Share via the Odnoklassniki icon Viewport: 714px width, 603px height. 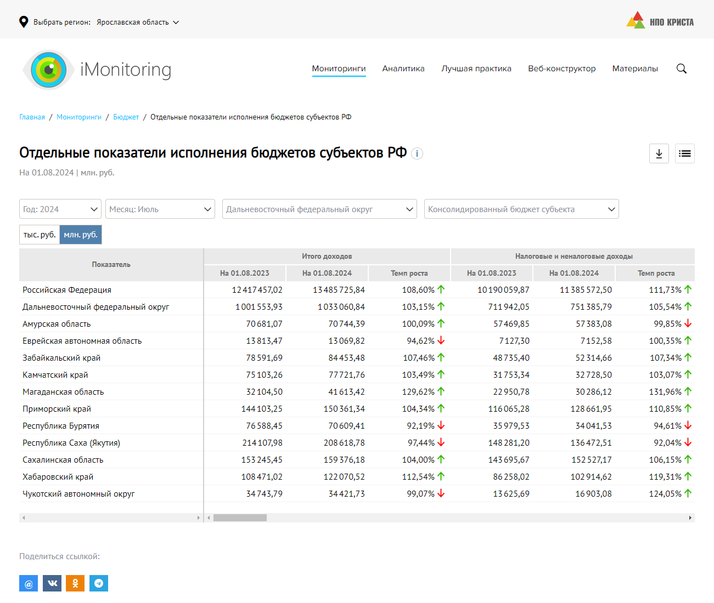[x=75, y=583]
